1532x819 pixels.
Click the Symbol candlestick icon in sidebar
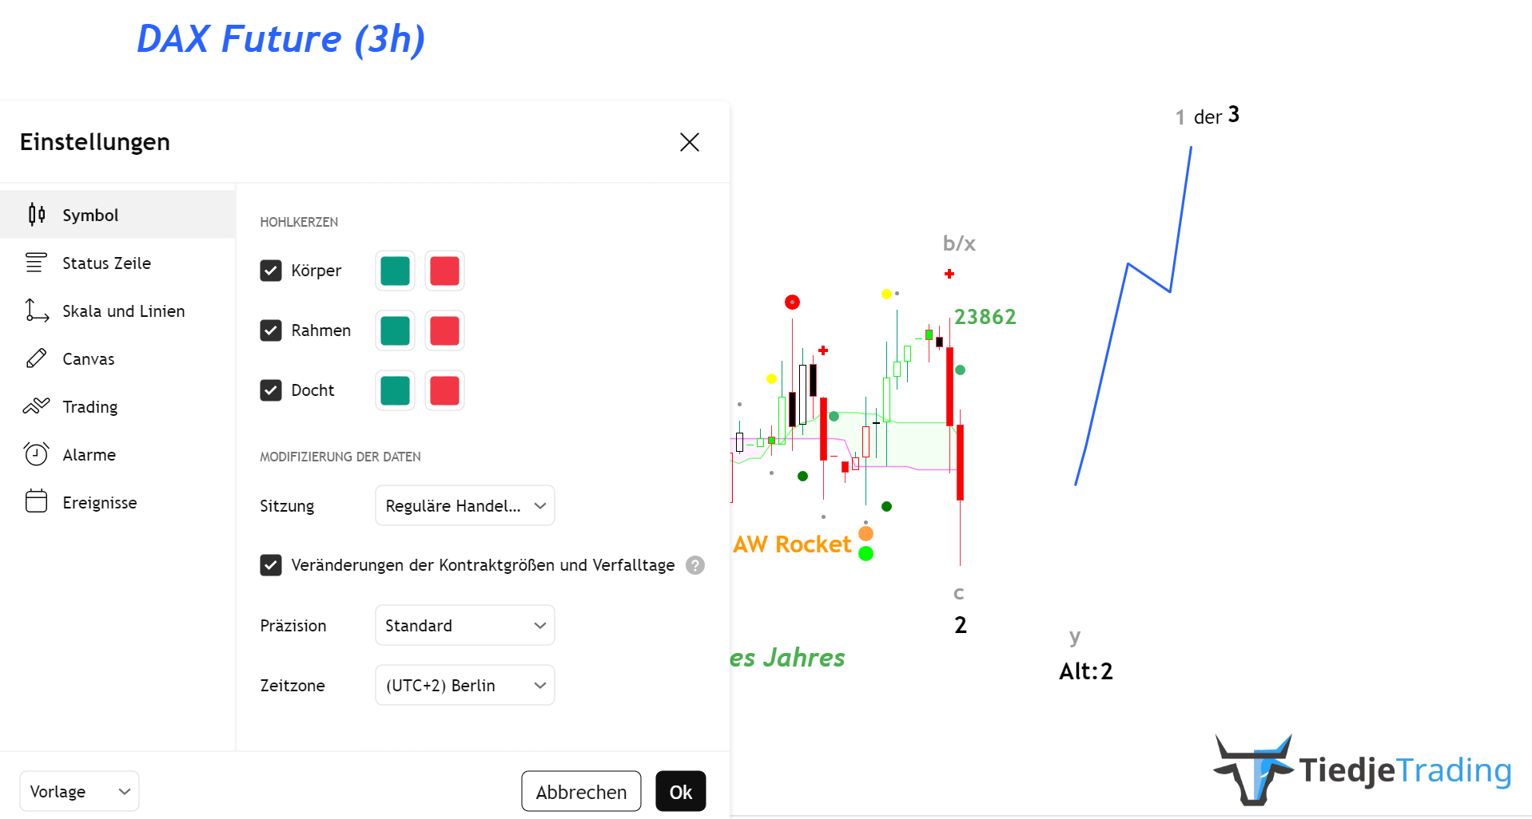coord(37,215)
